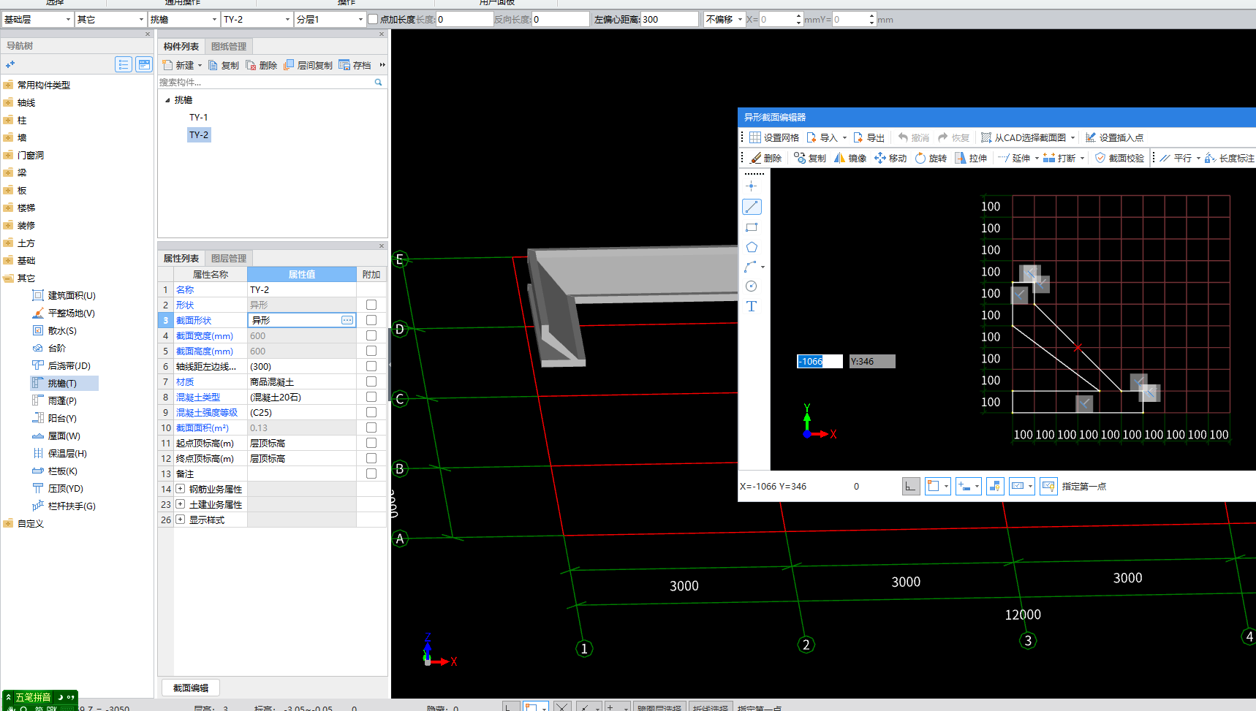Screen dimensions: 1256x711
Task: Switch to 图纸管理 tab
Action: [229, 46]
